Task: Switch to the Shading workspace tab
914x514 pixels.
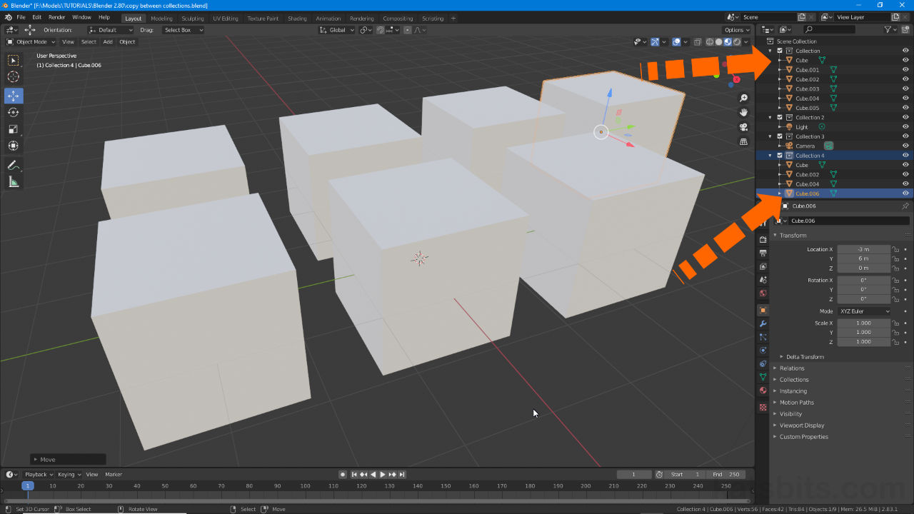Action: click(297, 19)
